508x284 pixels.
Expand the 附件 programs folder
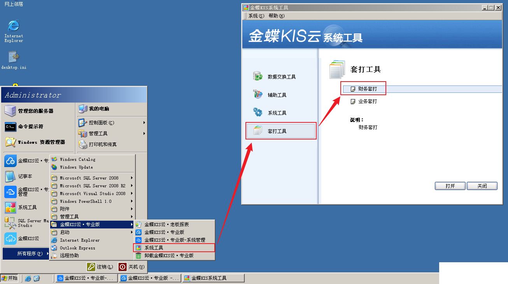pyautogui.click(x=92, y=209)
